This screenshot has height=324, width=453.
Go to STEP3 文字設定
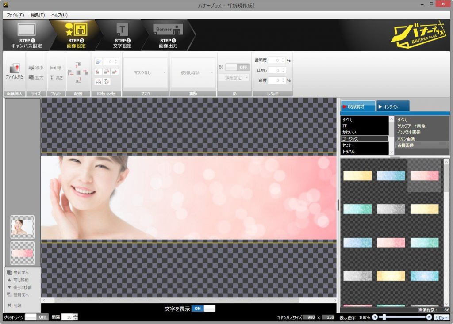point(122,35)
